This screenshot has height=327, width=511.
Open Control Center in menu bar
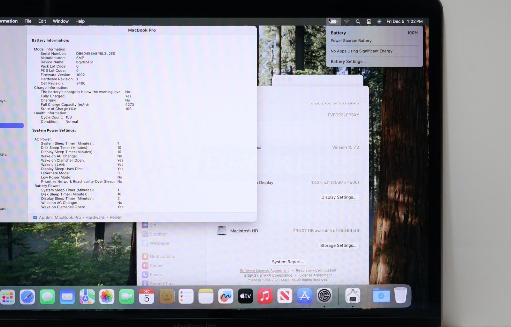pos(369,21)
